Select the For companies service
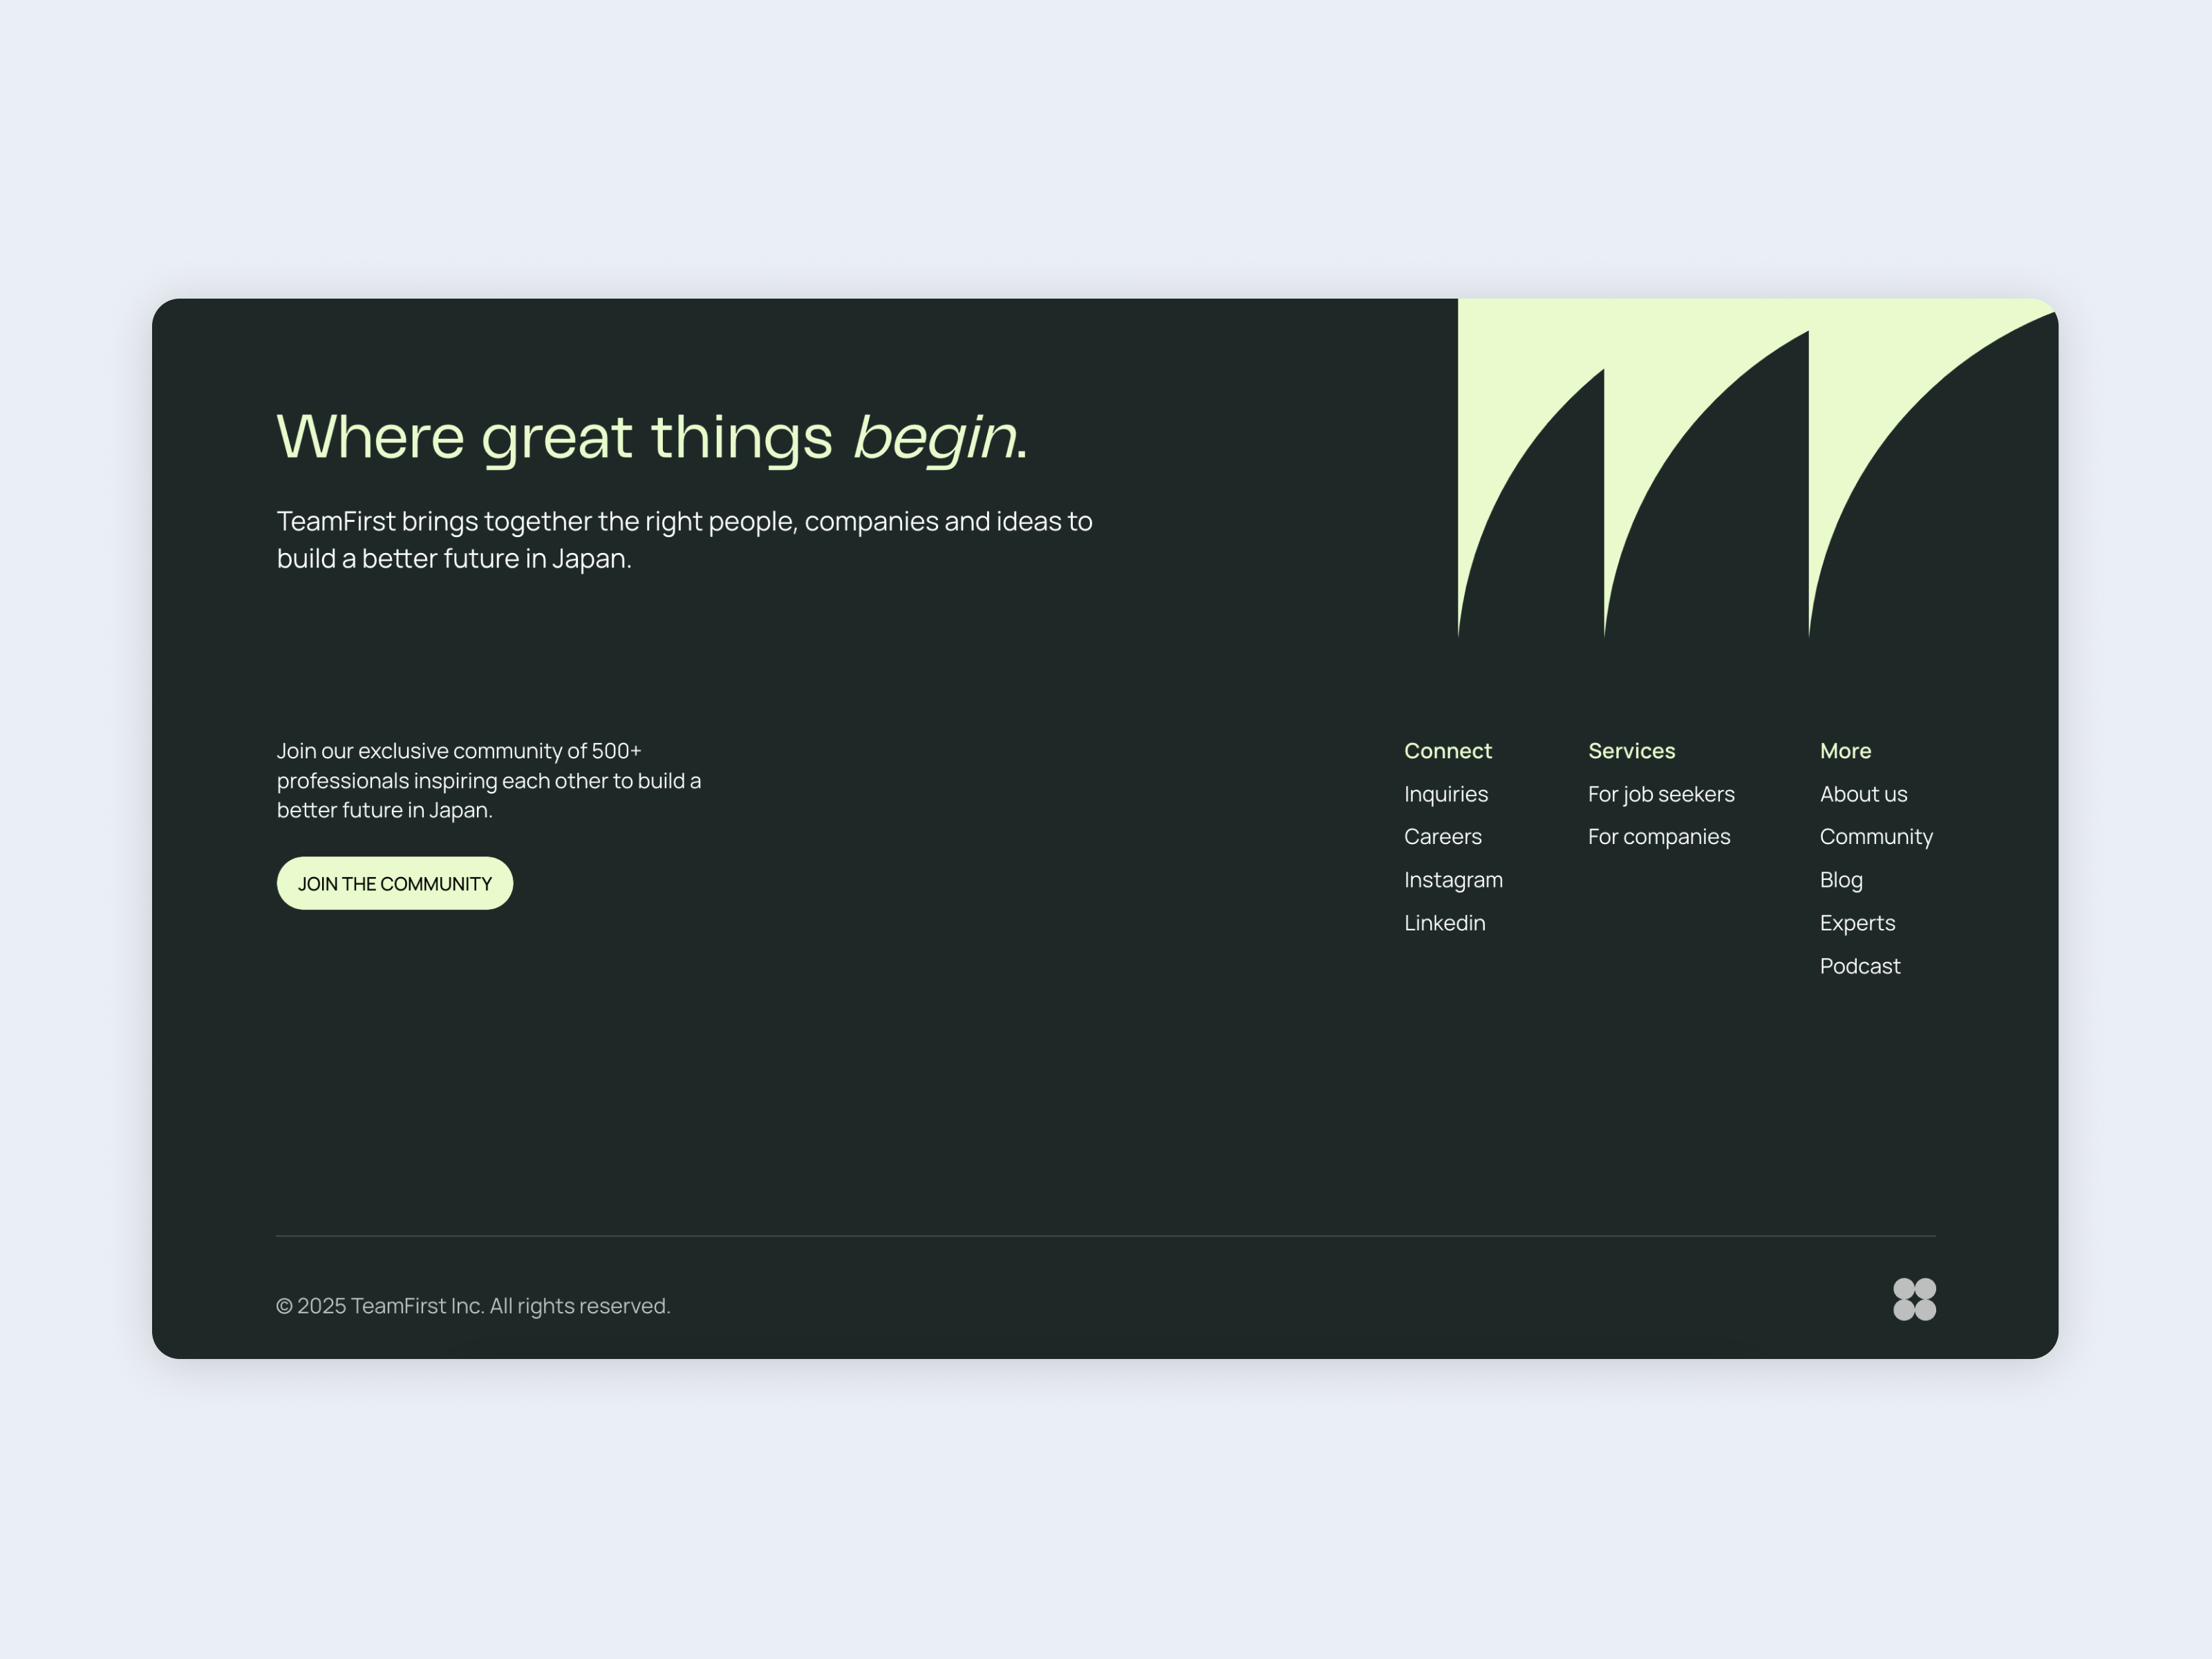The width and height of the screenshot is (2212, 1659). tap(1658, 836)
